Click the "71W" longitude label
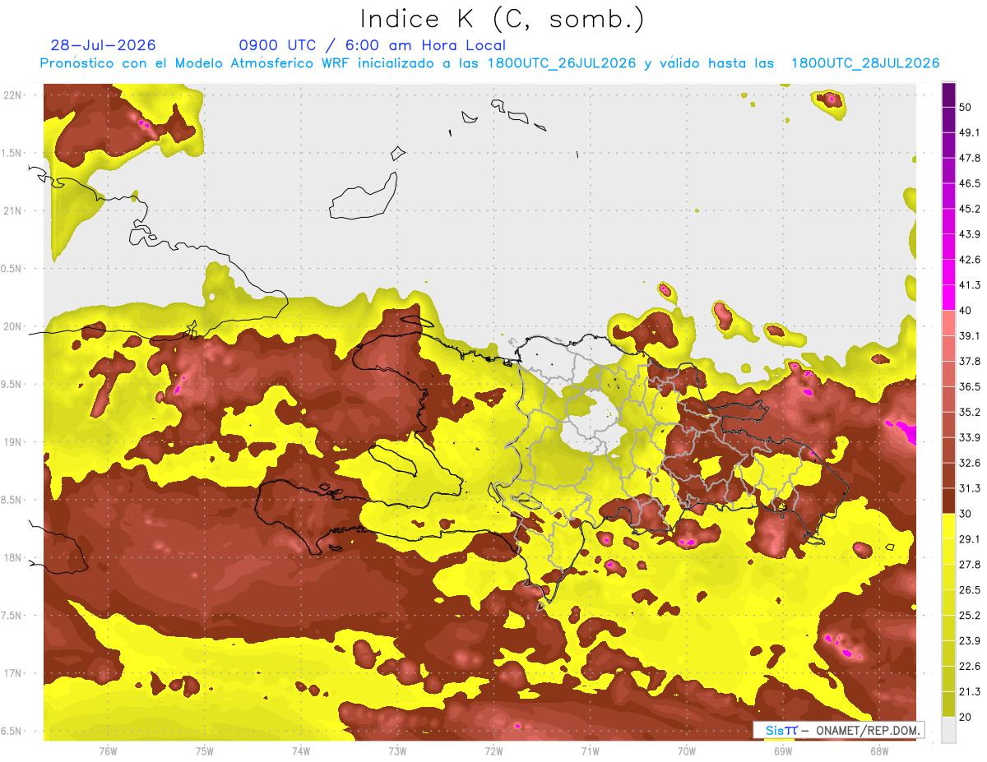Image resolution: width=987 pixels, height=762 pixels. [590, 750]
